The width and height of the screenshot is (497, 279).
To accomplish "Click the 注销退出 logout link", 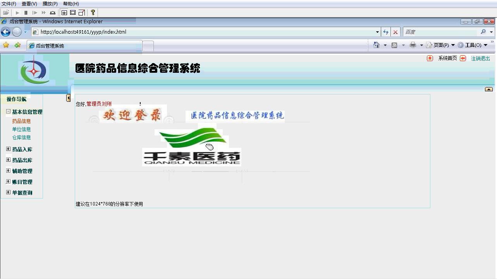I will click(480, 58).
